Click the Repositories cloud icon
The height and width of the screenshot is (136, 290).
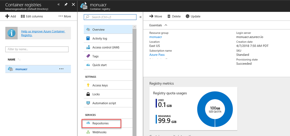click(88, 123)
